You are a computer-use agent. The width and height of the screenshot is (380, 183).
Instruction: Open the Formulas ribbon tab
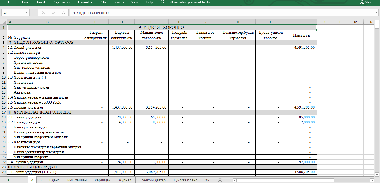(x=85, y=2)
